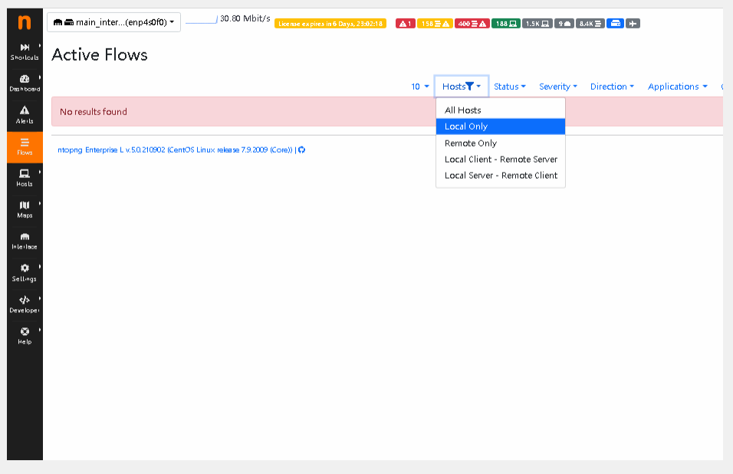Open the Shortcuts sidebar menu
733x474 pixels.
25,51
